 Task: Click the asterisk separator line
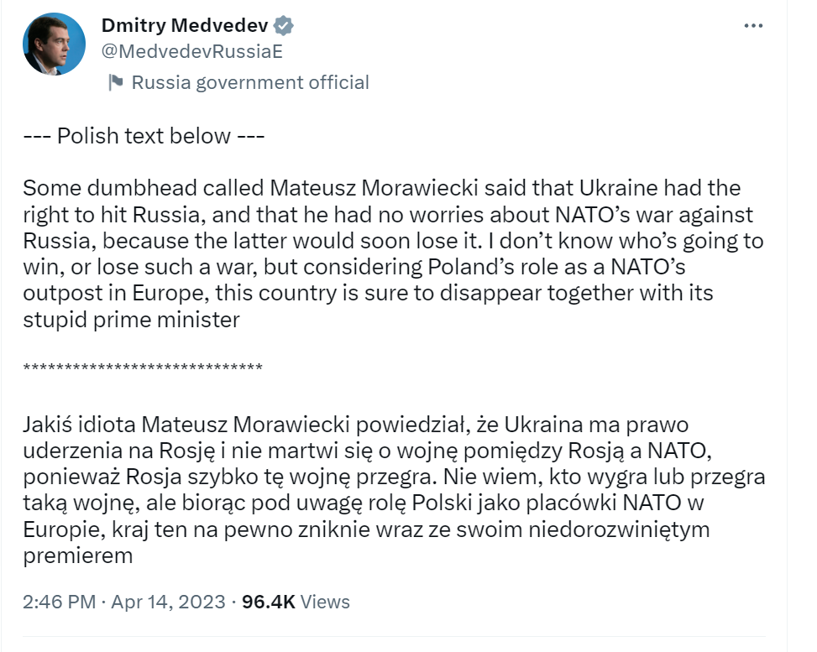tap(143, 368)
